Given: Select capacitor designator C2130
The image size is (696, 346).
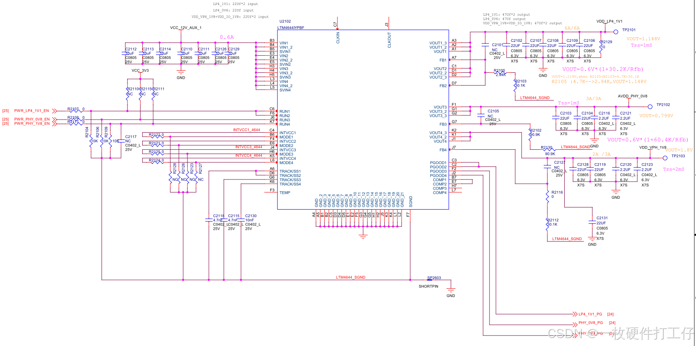Looking at the screenshot, I should pos(251,216).
